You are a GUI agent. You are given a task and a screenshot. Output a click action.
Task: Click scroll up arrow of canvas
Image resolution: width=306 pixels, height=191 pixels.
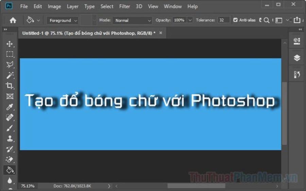pos(285,43)
